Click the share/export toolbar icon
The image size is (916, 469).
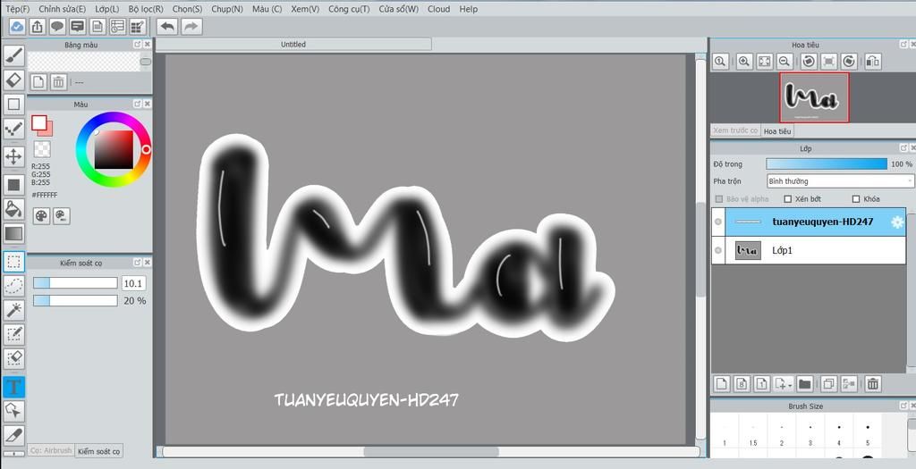pyautogui.click(x=37, y=26)
